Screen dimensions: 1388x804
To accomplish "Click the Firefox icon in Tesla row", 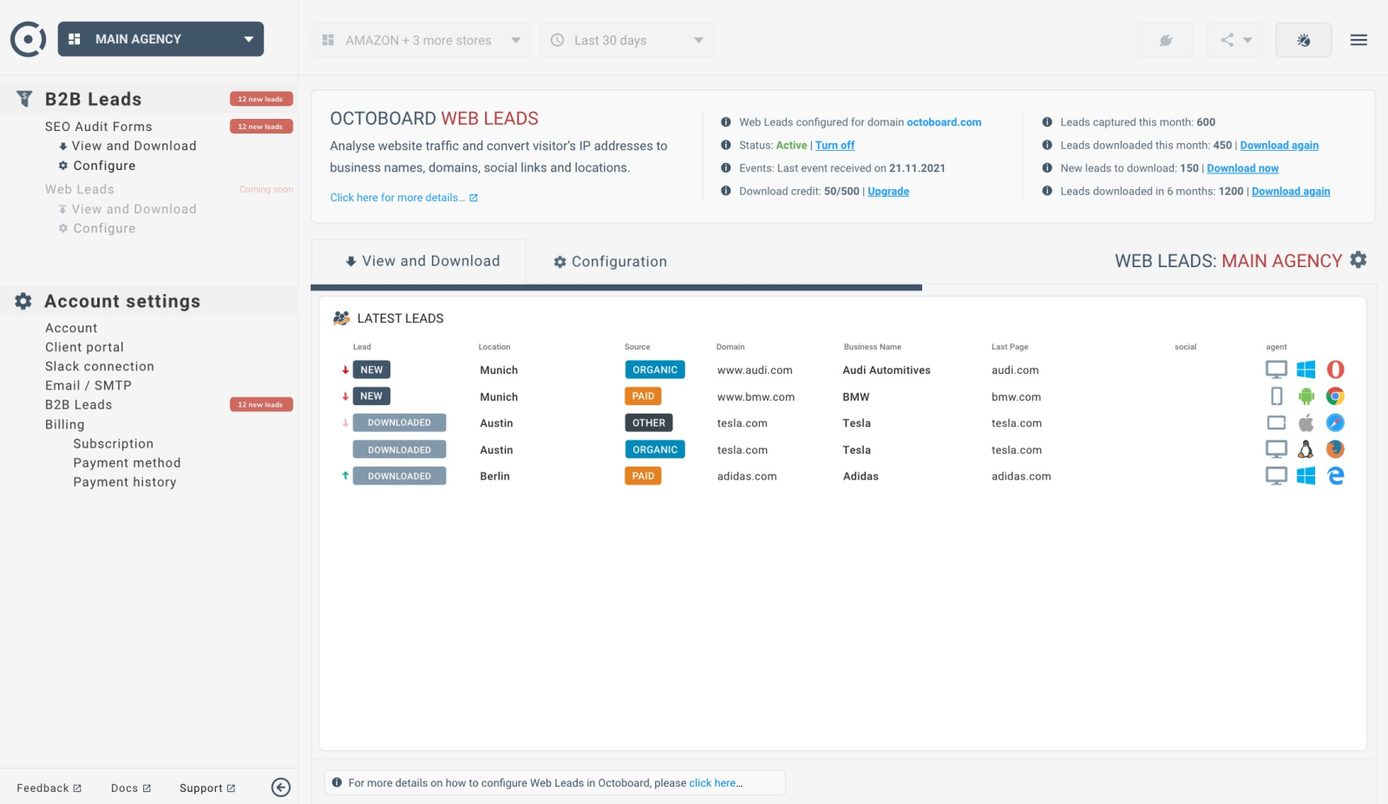I will [1335, 449].
